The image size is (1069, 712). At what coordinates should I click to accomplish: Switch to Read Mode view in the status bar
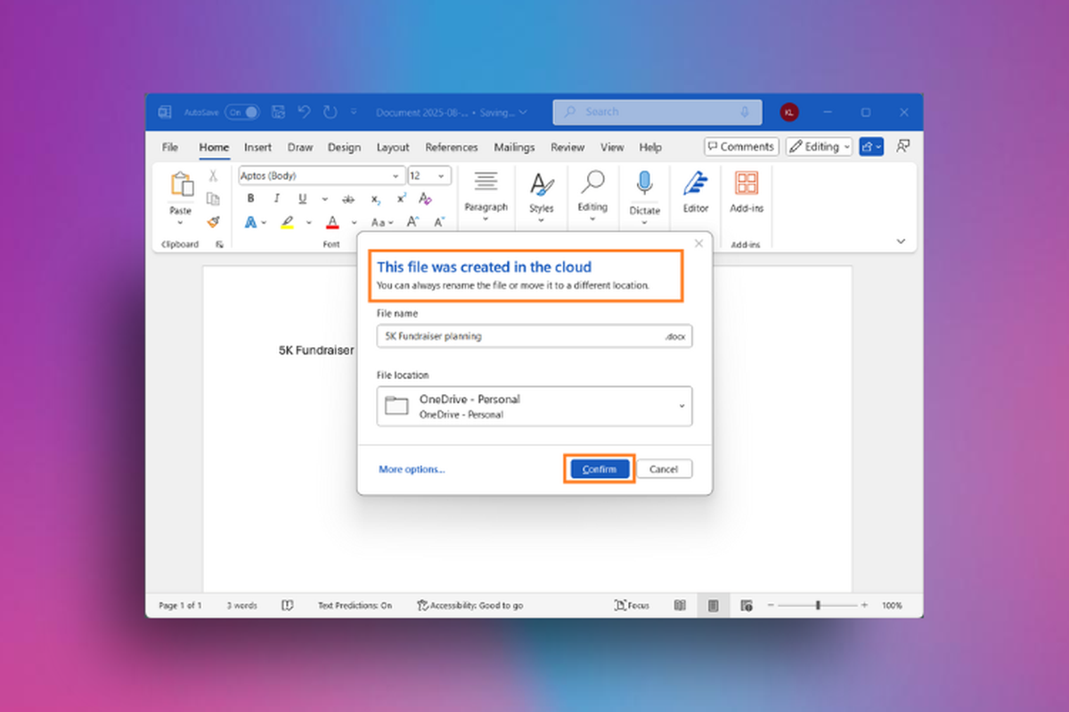point(680,605)
